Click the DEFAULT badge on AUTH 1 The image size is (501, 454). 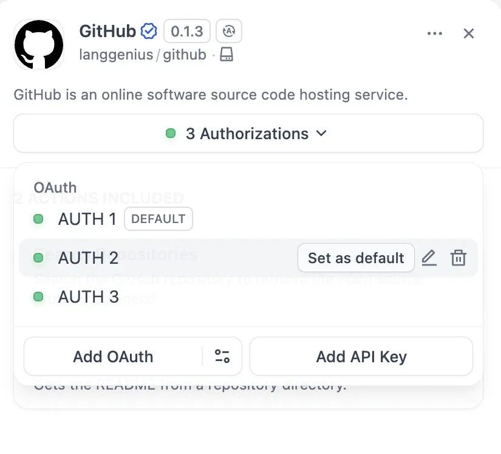(158, 219)
